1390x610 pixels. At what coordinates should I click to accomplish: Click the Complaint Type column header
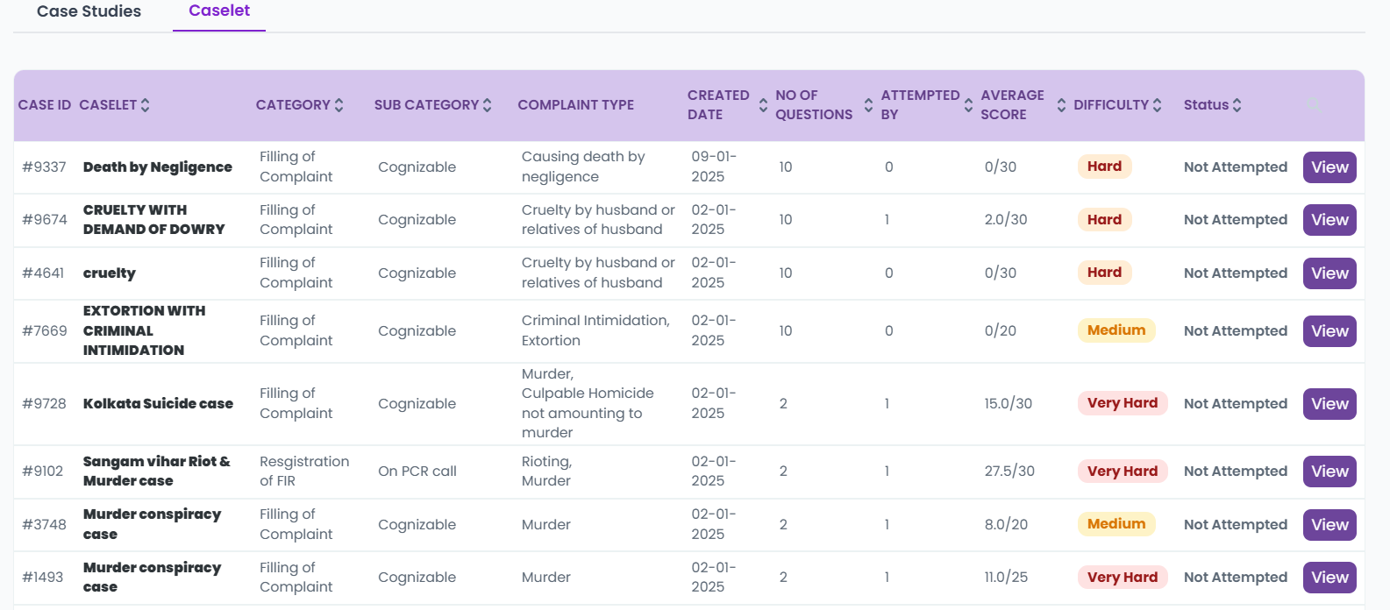575,105
